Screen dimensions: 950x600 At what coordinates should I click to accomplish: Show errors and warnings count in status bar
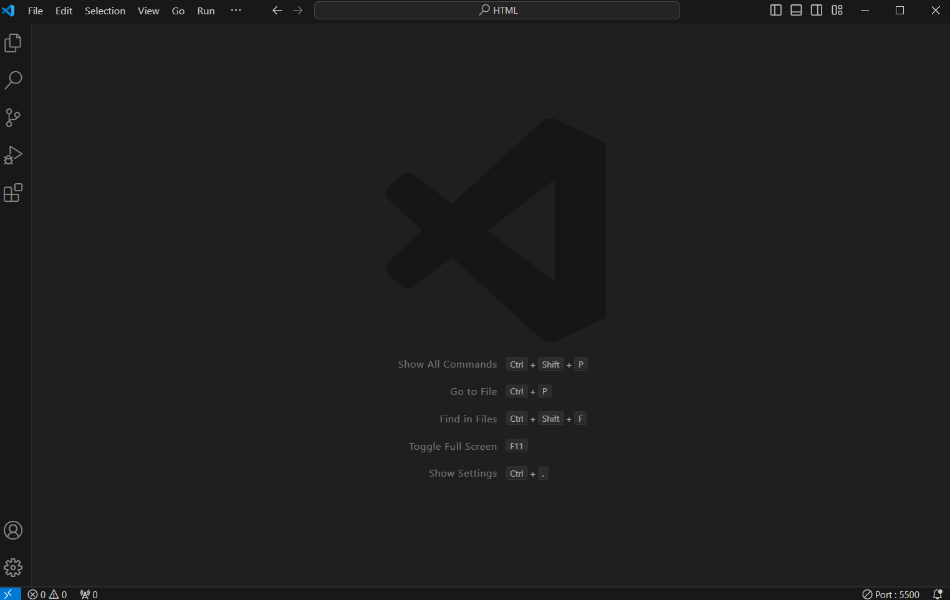point(47,594)
